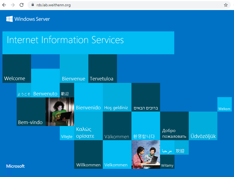Viewport: 234px width, 177px height.
Task: Click the padlock site security icon
Action: (33, 5)
